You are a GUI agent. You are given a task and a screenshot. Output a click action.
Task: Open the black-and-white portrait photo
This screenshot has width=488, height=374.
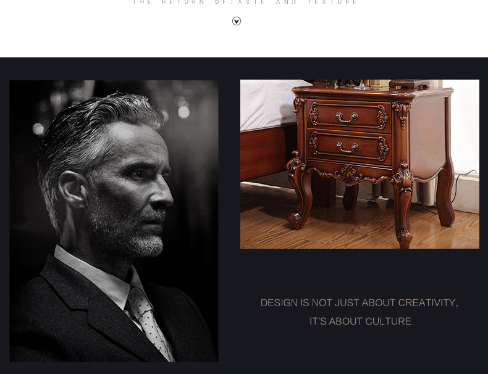click(x=114, y=221)
